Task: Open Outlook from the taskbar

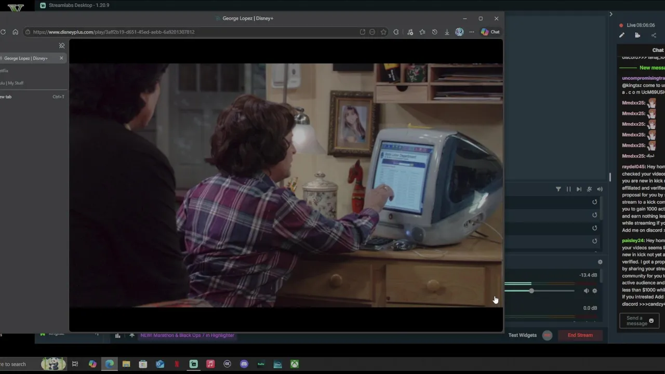Action: click(x=160, y=364)
